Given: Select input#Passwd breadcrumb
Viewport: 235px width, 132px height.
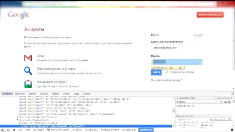Looking at the screenshot, I should point(146,130).
